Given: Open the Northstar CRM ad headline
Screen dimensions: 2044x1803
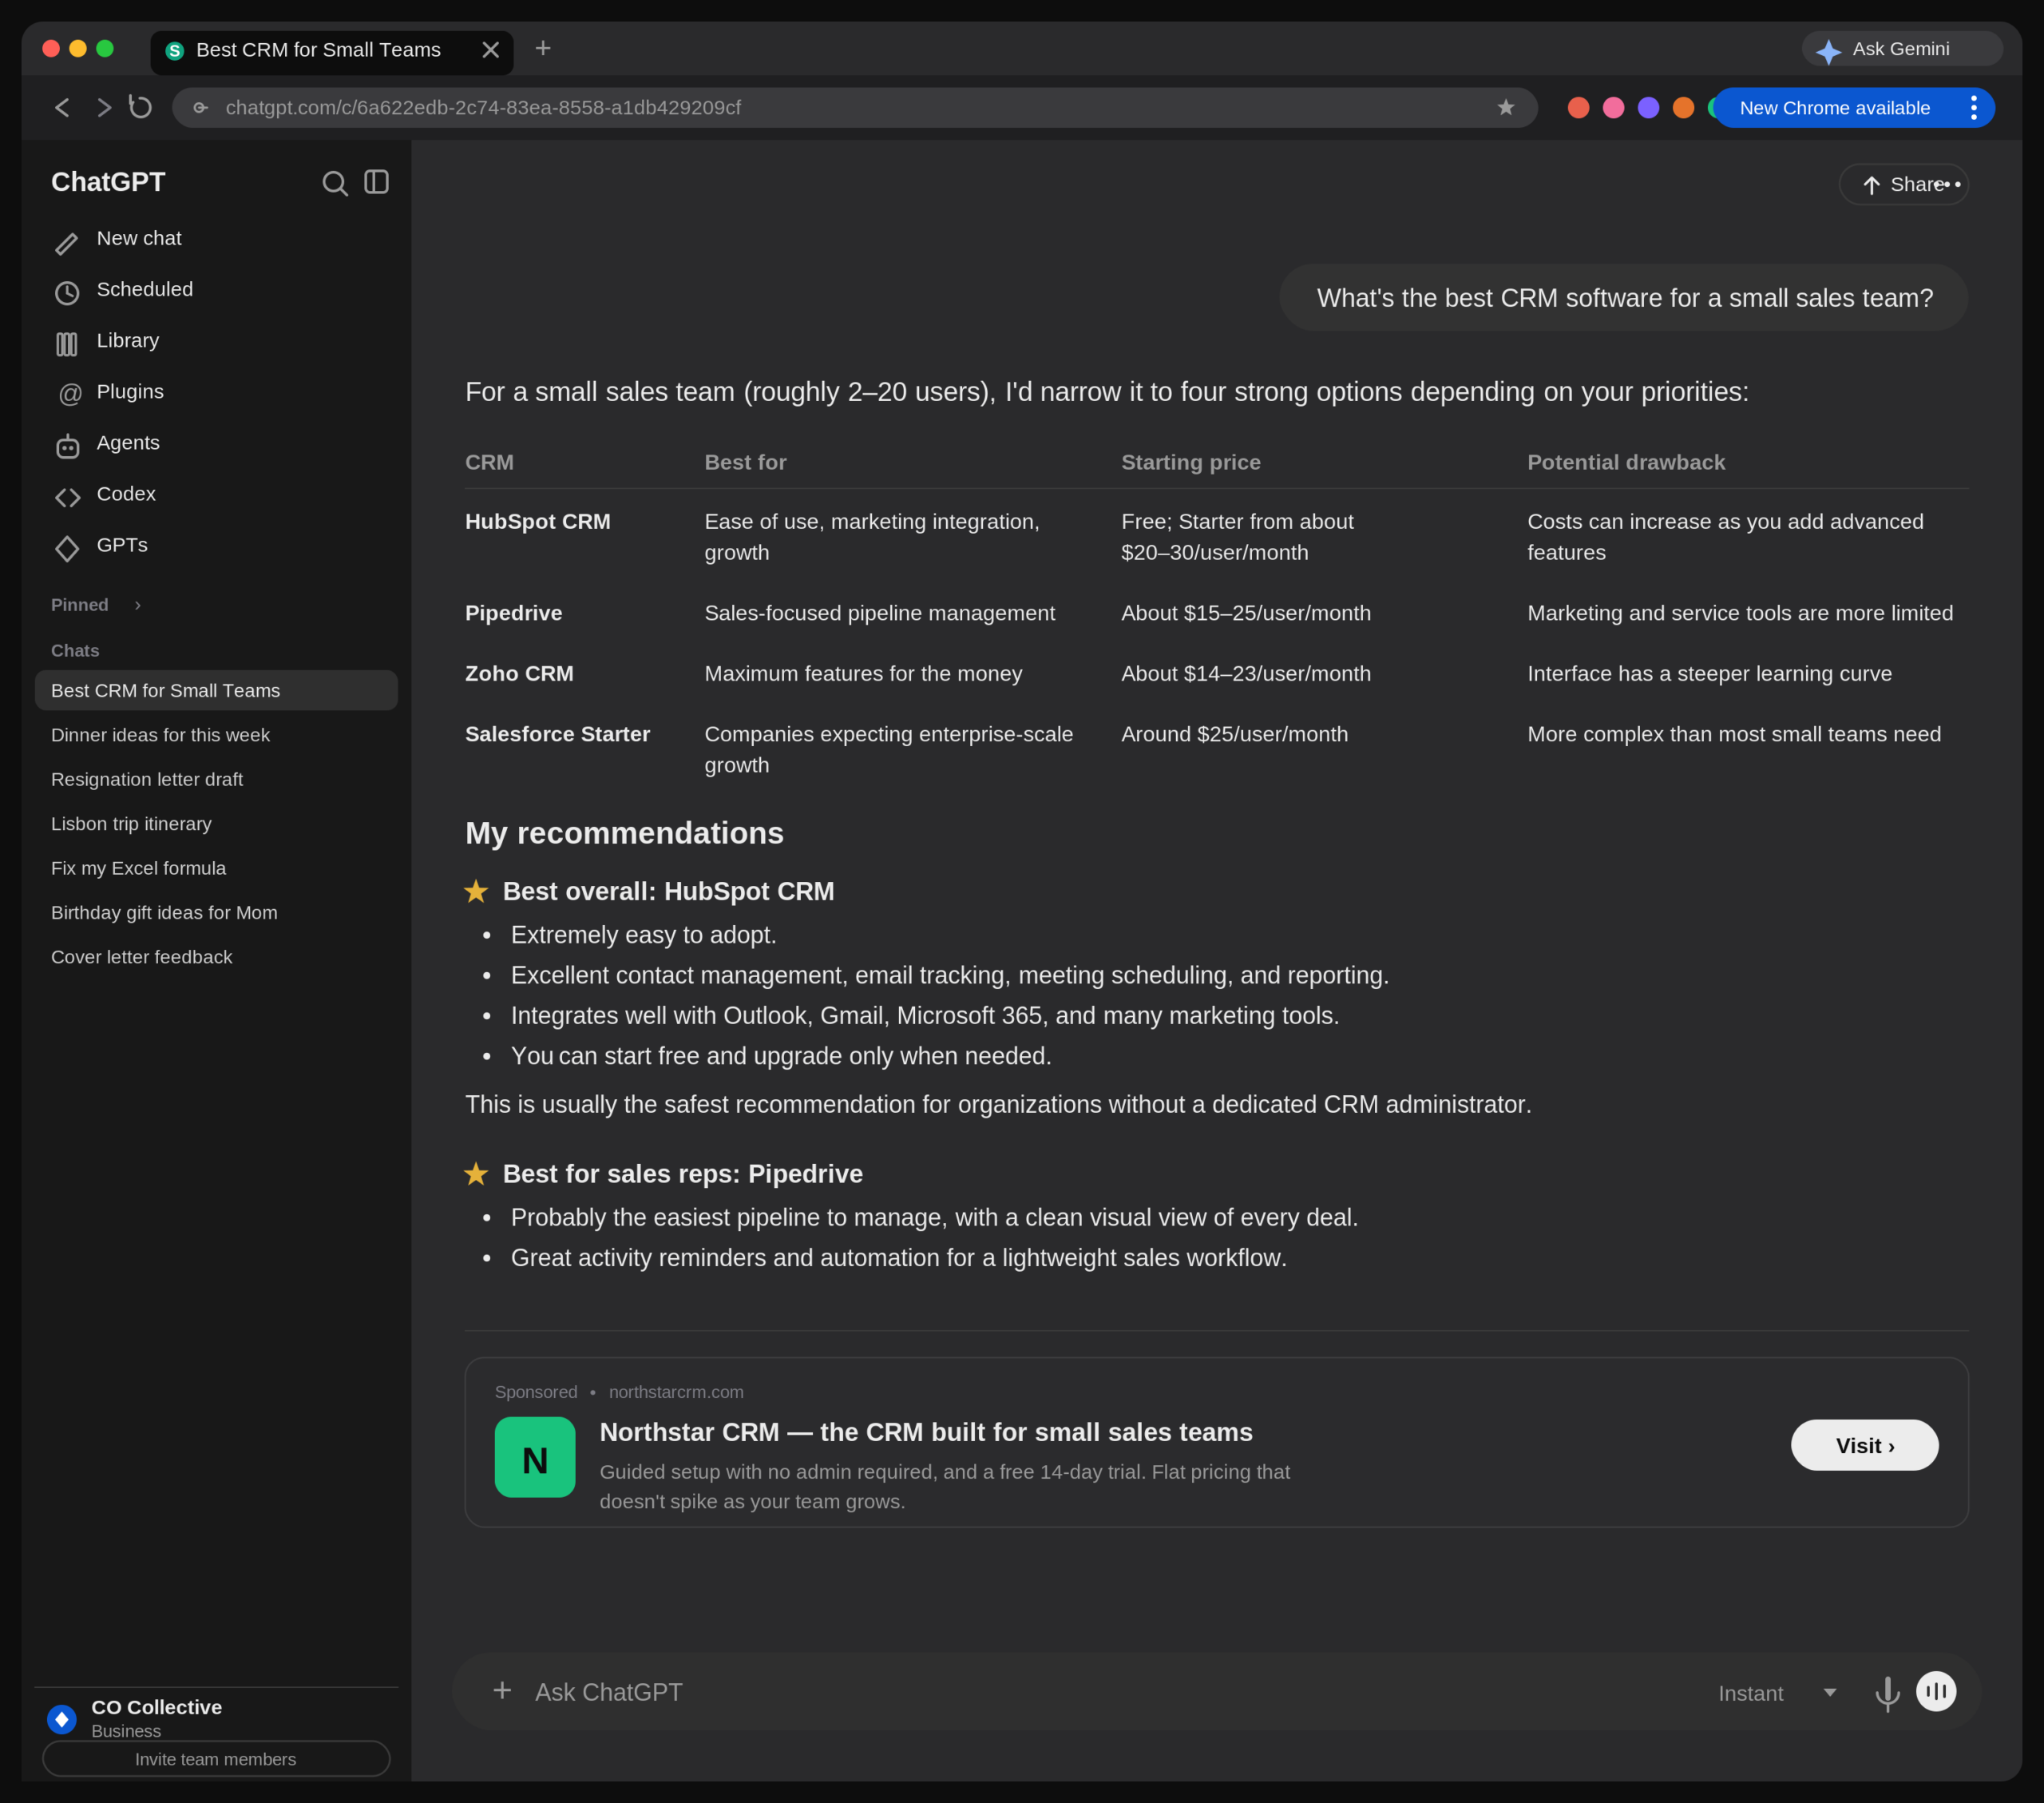Looking at the screenshot, I should pyautogui.click(x=926, y=1432).
